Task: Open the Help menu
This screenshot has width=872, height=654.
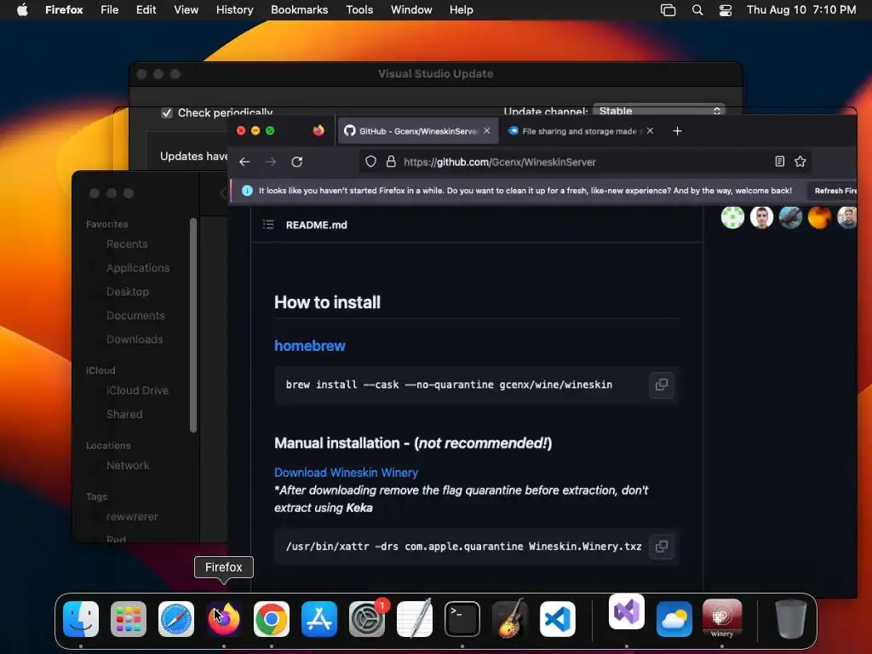Action: (x=461, y=10)
